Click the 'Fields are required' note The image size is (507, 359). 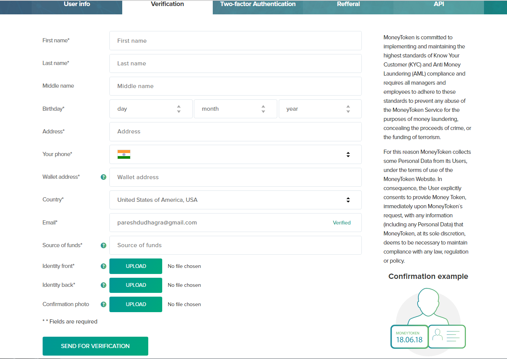coord(70,322)
